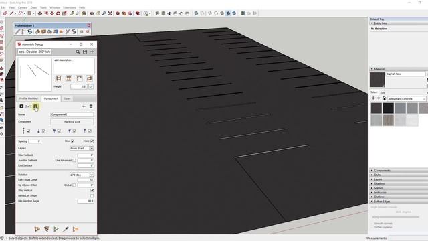Select the Line pencil tool
Viewport: 428px width, 241px height.
pos(11,13)
